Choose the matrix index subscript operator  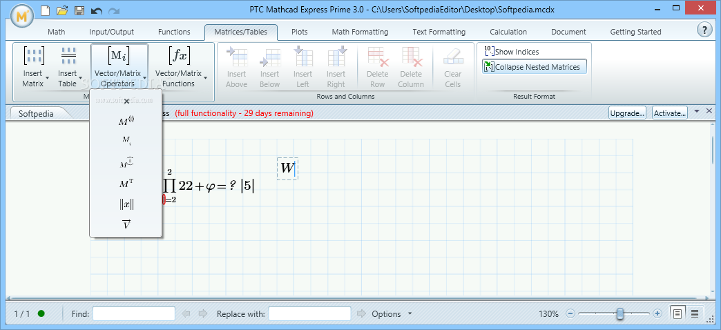[x=126, y=141]
